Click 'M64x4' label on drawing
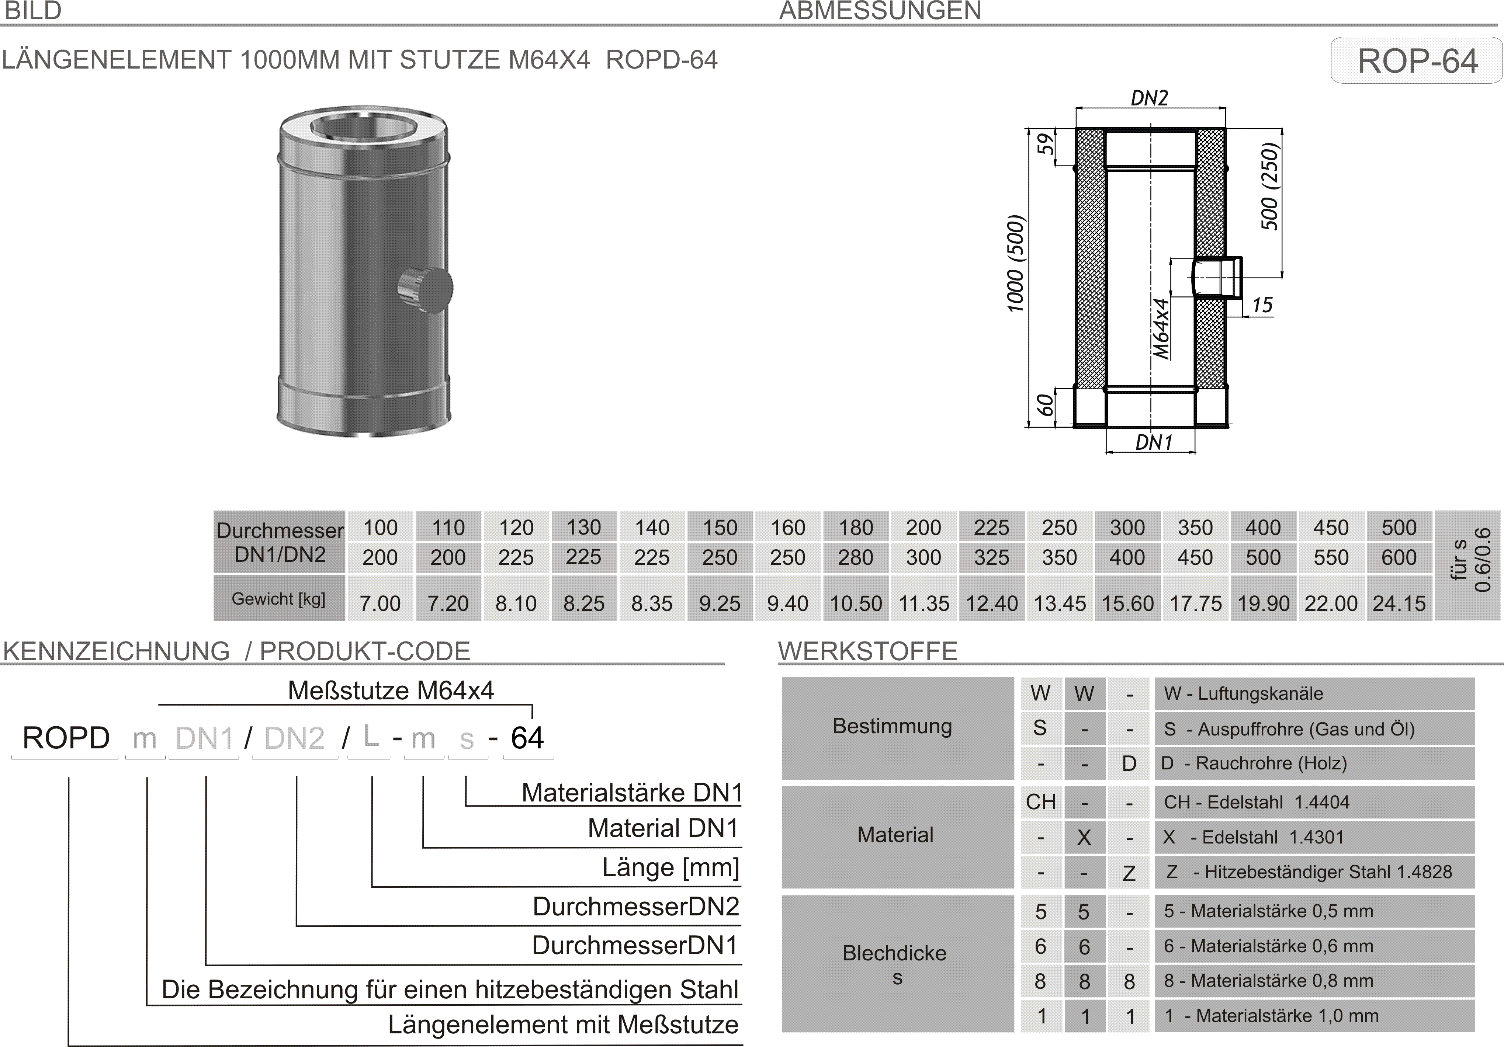 pos(1161,329)
